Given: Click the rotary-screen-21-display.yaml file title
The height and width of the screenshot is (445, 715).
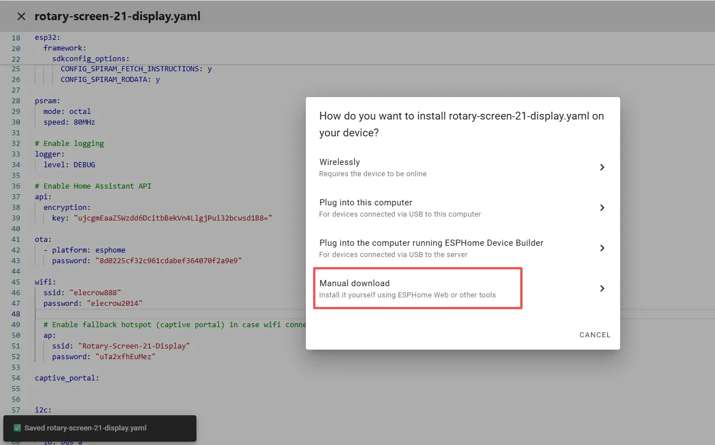Looking at the screenshot, I should point(117,16).
